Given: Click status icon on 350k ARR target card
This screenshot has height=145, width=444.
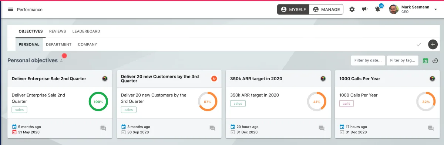Looking at the screenshot, I should tap(323, 78).
